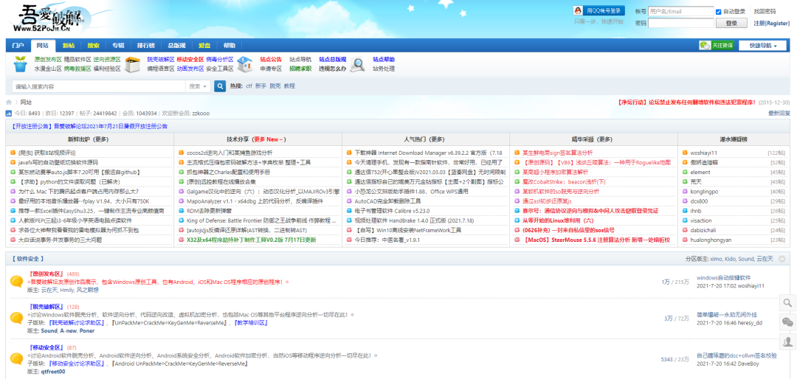Open the floating WeChat icon on right edge

[788, 322]
